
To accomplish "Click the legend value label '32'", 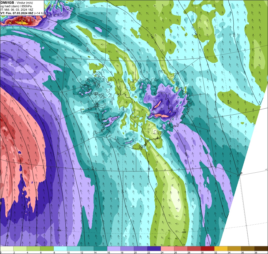I will [215, 252].
